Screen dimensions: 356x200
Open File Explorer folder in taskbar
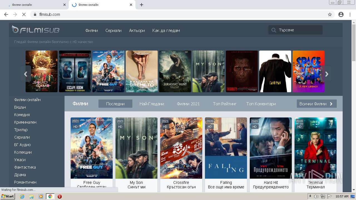(x=31, y=196)
